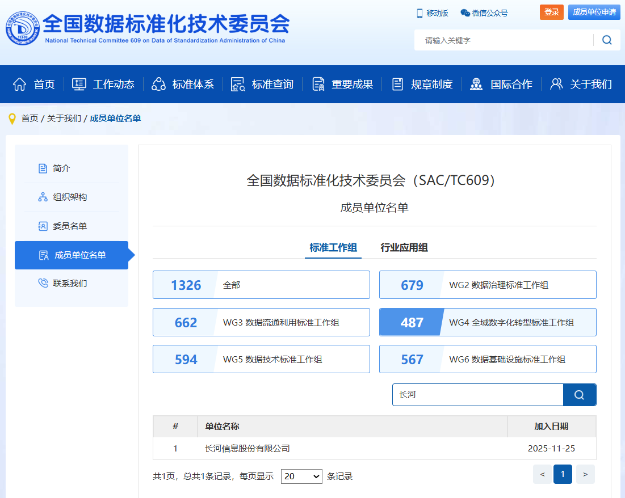Click the member list search button
The image size is (625, 498).
tap(579, 395)
